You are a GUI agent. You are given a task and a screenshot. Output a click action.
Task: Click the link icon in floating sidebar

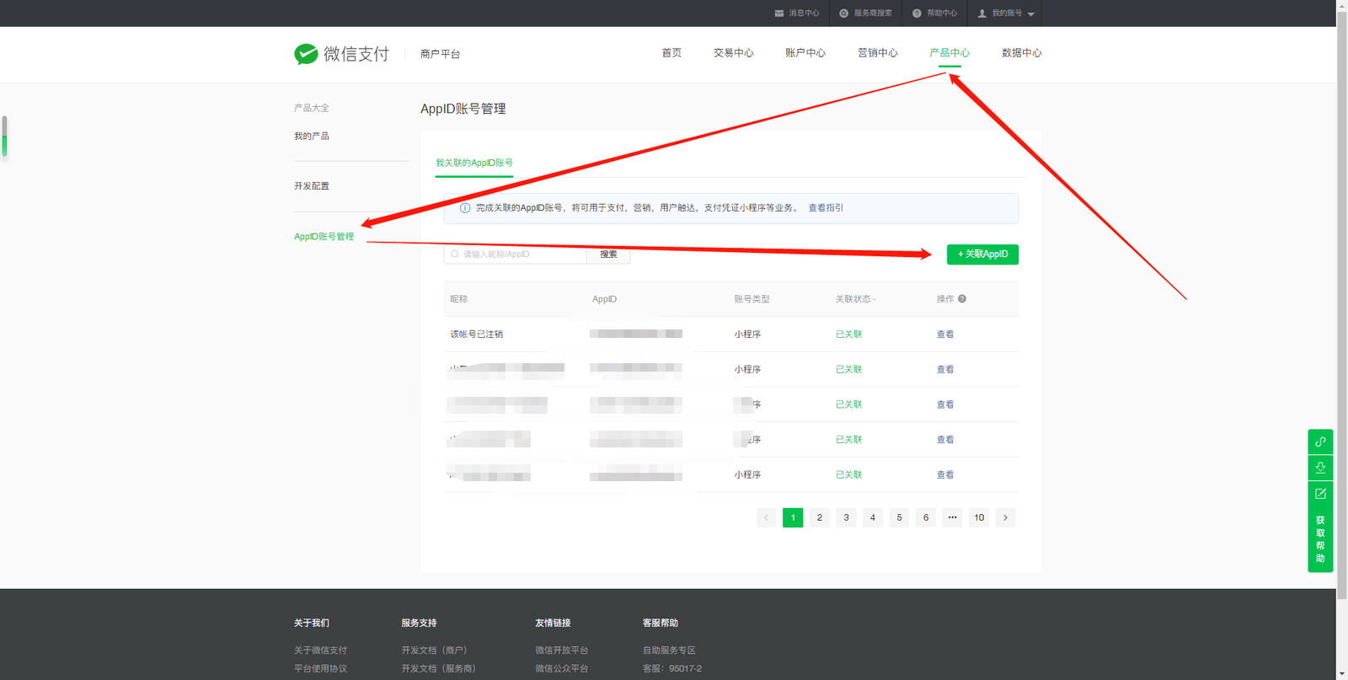coord(1320,442)
